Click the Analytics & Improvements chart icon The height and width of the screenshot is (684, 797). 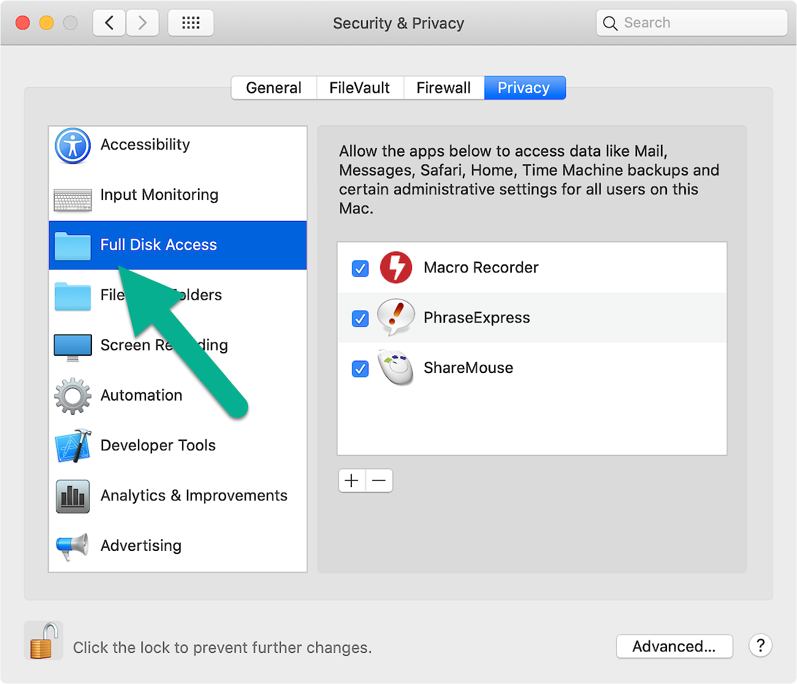point(72,496)
